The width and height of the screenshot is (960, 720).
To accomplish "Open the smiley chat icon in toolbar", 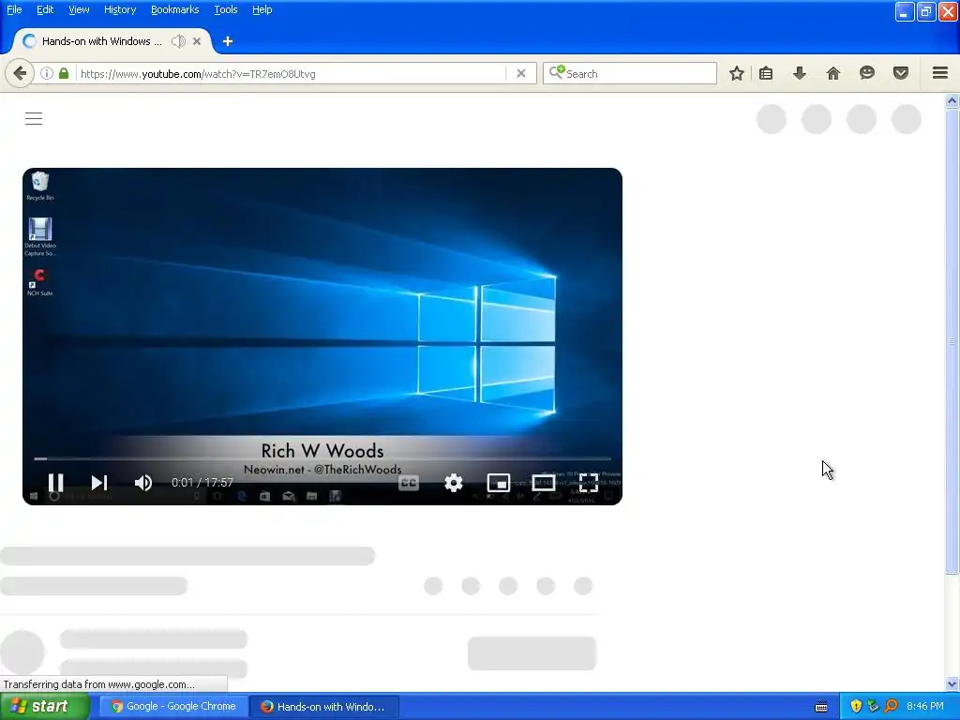I will (867, 73).
